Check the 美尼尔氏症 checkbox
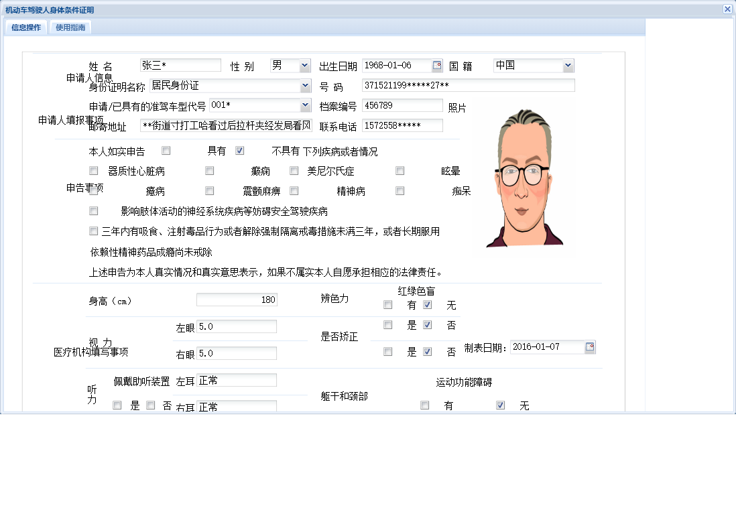The width and height of the screenshot is (736, 514). [x=294, y=170]
